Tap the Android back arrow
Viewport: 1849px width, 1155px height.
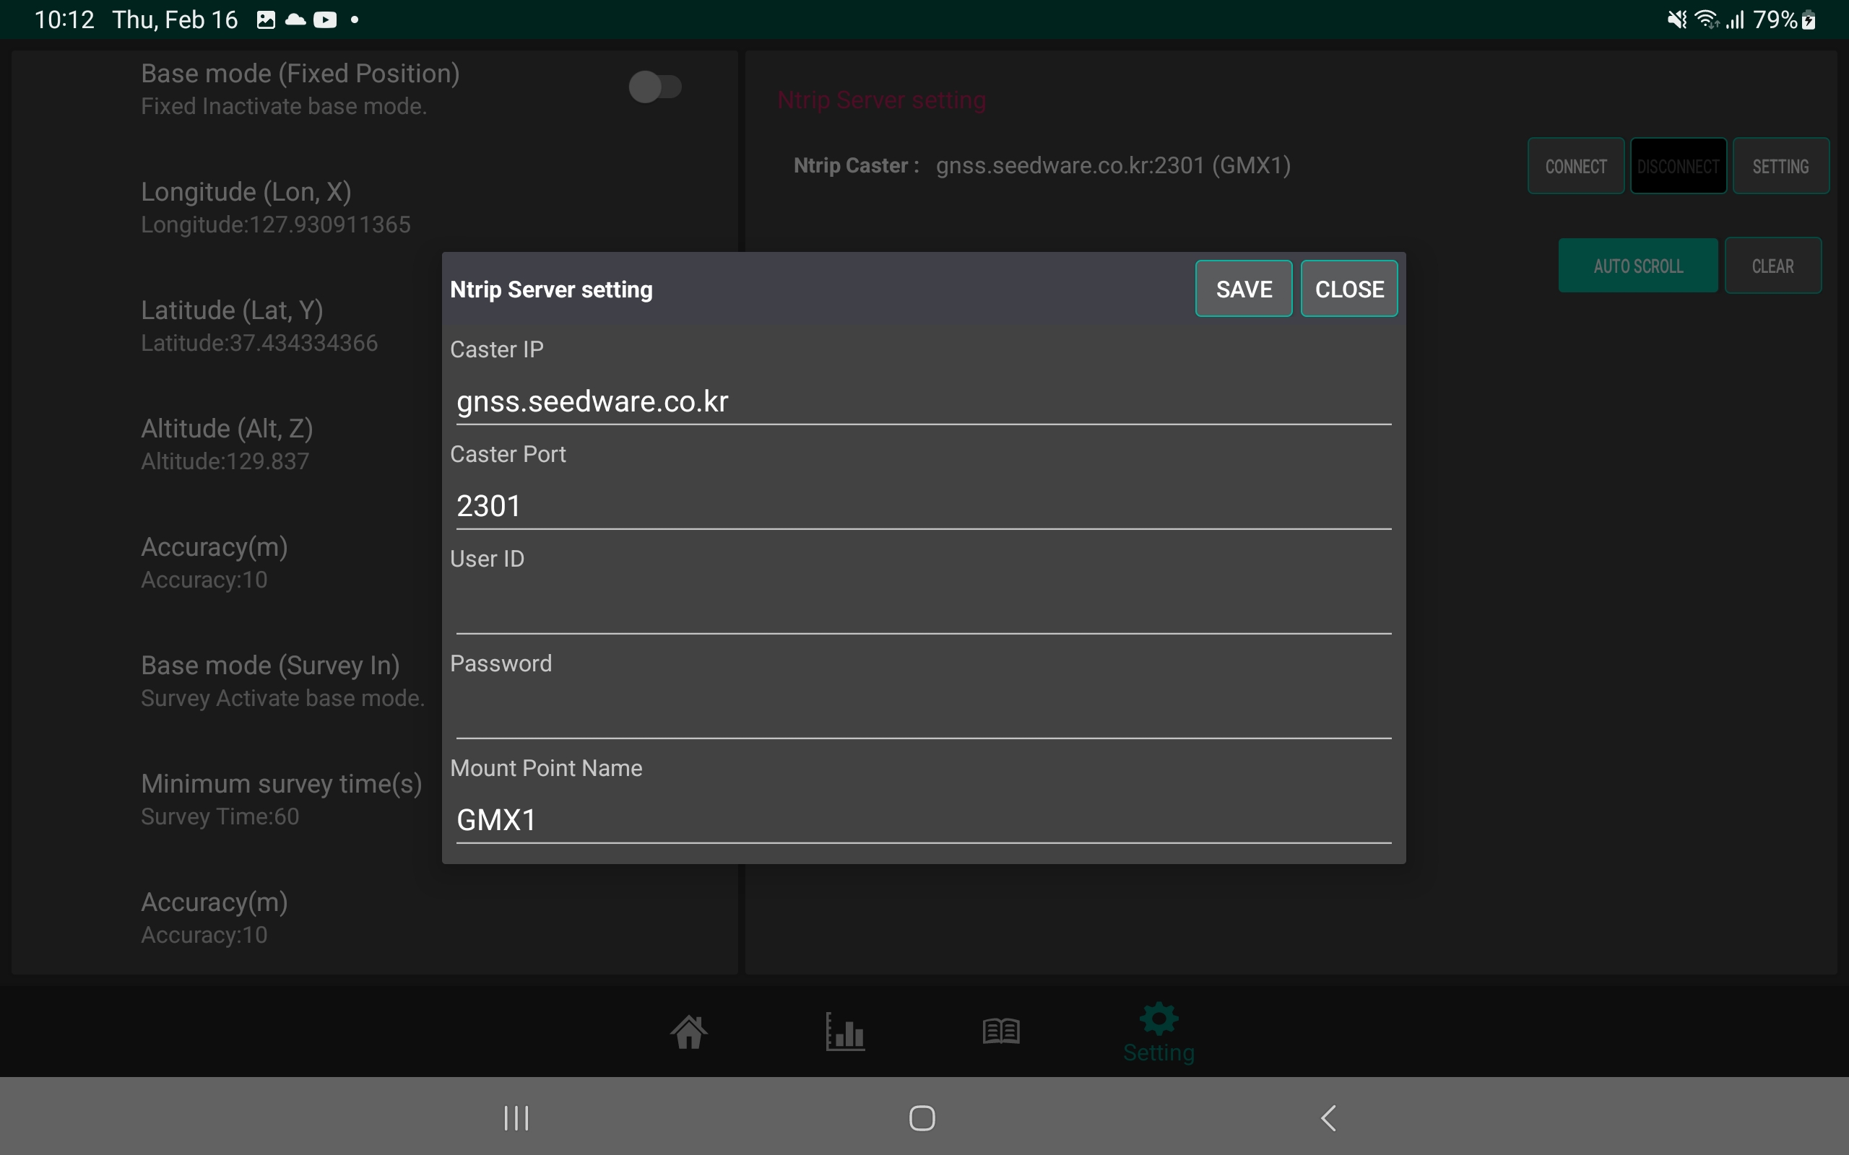[x=1329, y=1118]
